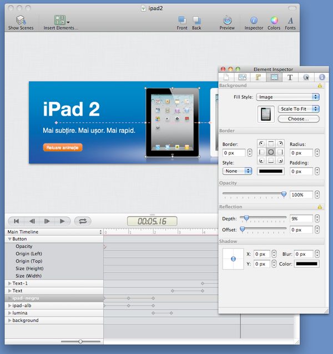Click the border color swatch
333x354 pixels.
pos(270,171)
